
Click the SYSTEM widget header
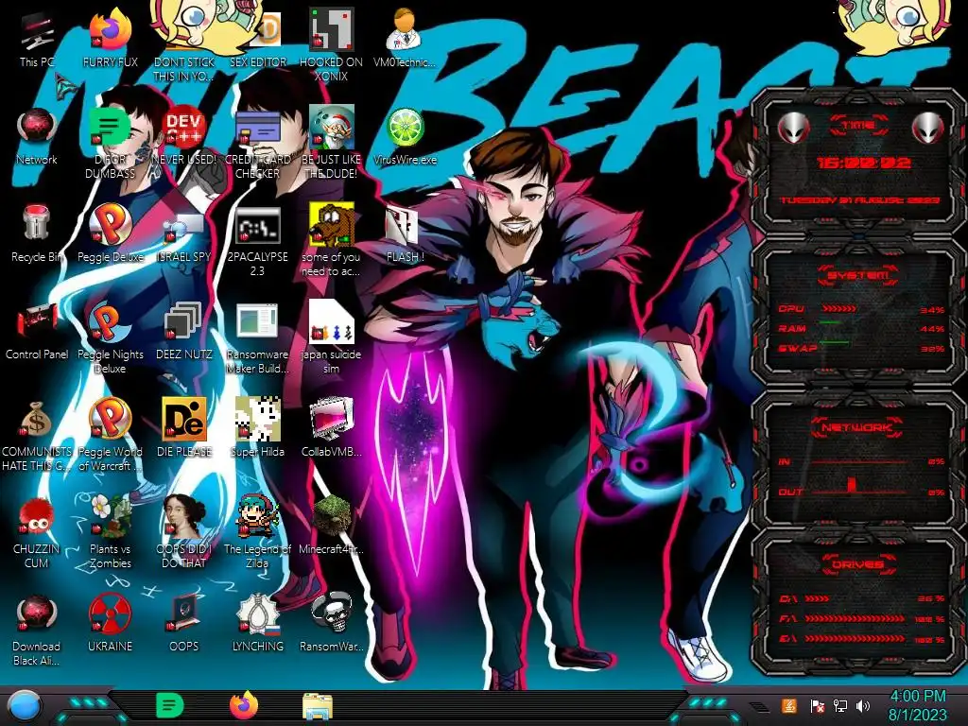pos(858,275)
